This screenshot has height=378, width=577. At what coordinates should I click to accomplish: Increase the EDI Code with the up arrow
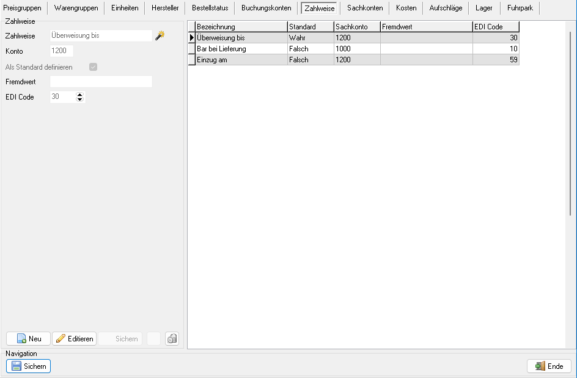[x=79, y=94]
